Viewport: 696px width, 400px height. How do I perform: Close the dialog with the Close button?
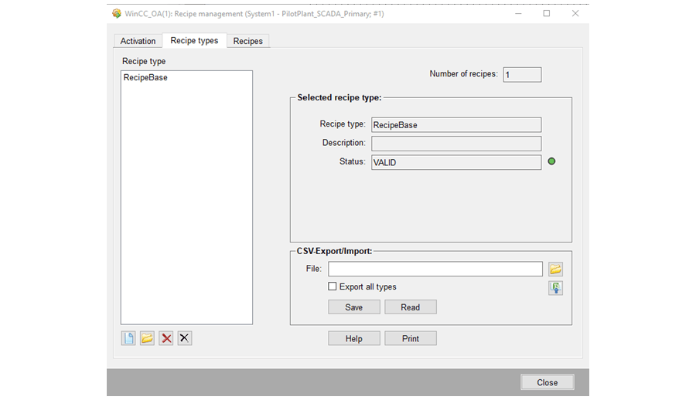point(547,382)
